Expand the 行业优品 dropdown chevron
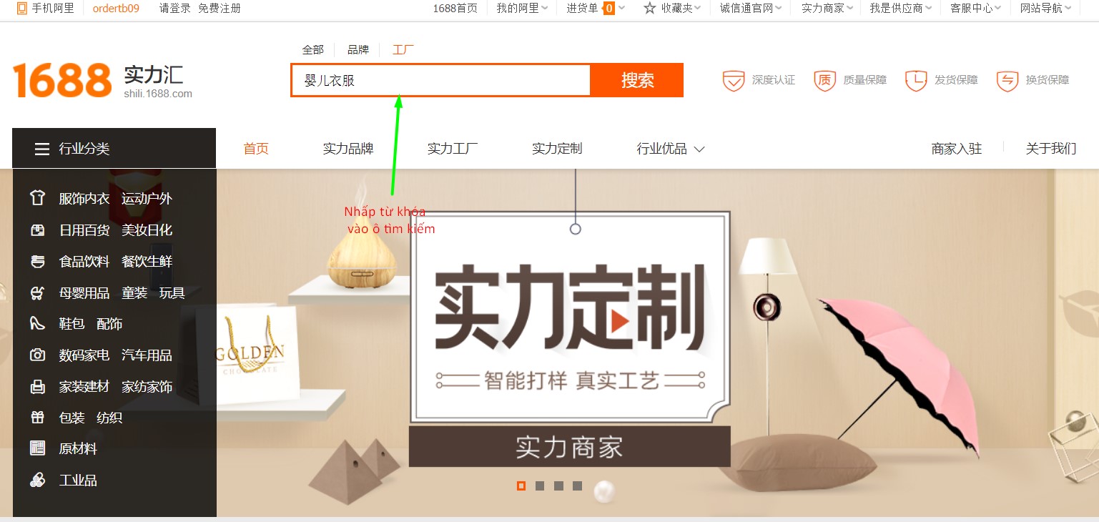The width and height of the screenshot is (1099, 522). (x=699, y=149)
